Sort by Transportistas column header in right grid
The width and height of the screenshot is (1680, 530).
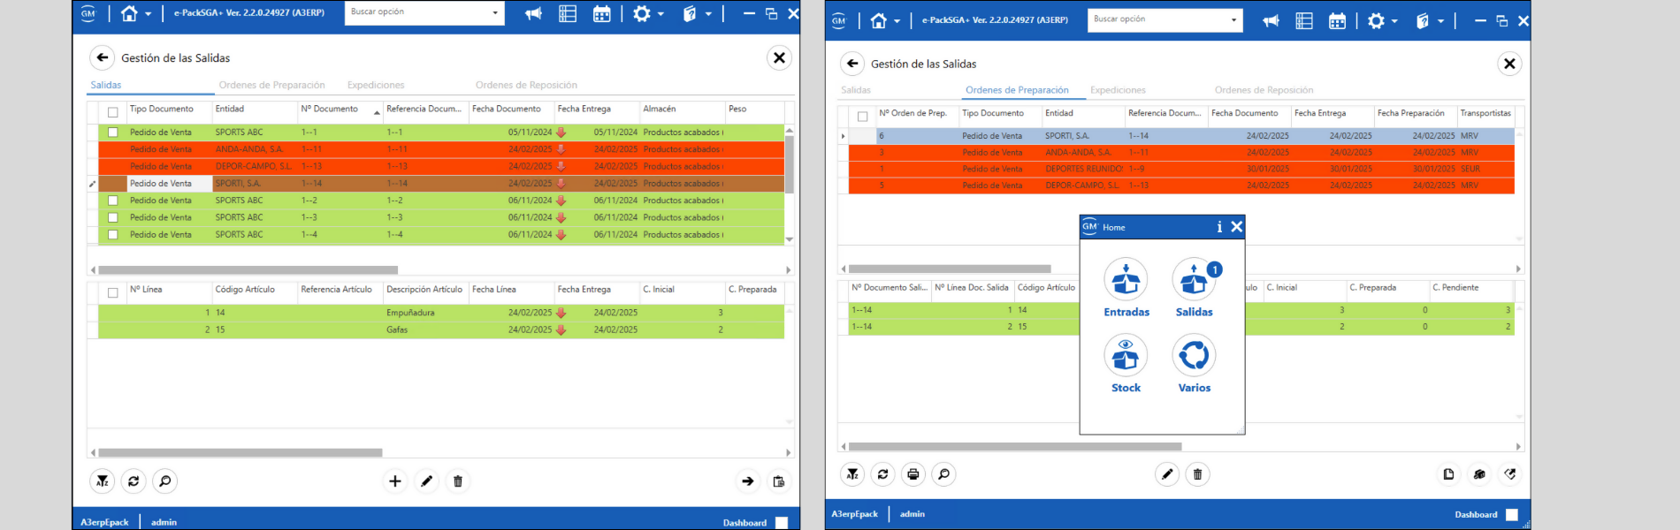(1485, 114)
